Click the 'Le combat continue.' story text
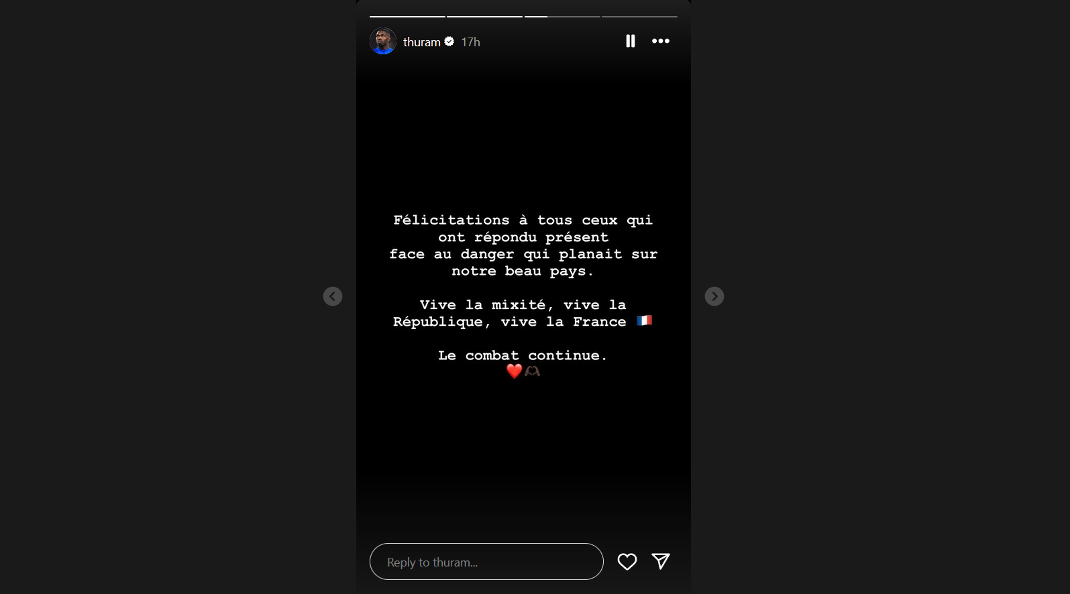Screen dimensions: 1070x594 tap(523, 355)
